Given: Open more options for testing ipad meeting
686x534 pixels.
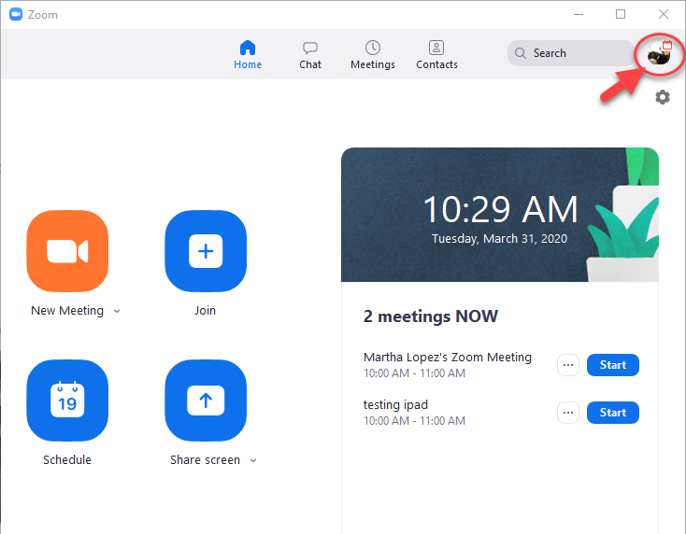Looking at the screenshot, I should point(568,413).
